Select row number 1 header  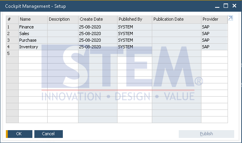[x=12, y=27]
